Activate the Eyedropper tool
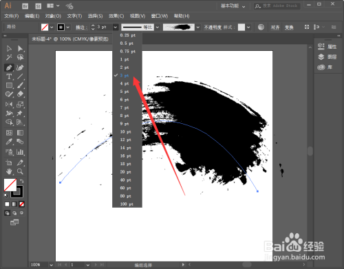 [9, 142]
